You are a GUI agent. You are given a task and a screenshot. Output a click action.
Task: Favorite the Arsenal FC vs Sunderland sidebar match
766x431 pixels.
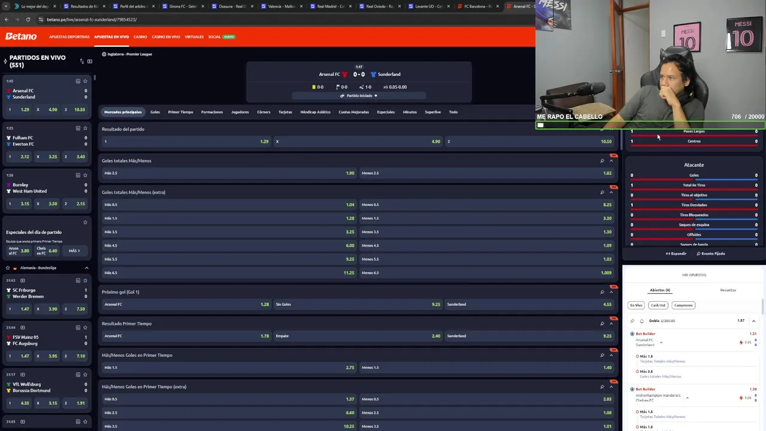(86, 81)
